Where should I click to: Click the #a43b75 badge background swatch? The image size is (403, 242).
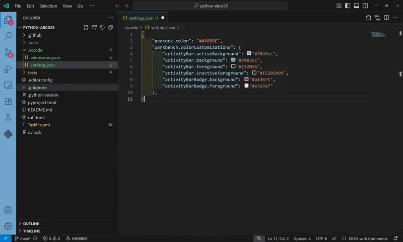tap(246, 79)
